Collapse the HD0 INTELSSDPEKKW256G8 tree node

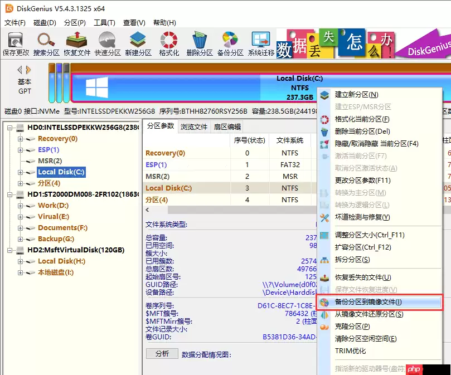(10, 128)
